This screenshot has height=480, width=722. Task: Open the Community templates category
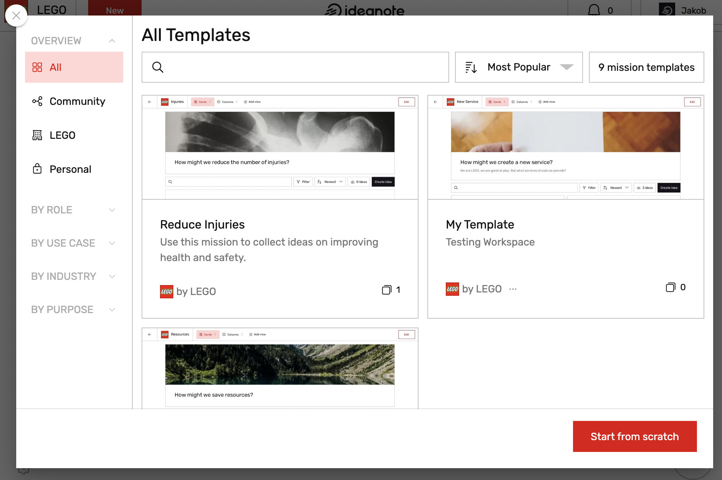[x=74, y=101]
